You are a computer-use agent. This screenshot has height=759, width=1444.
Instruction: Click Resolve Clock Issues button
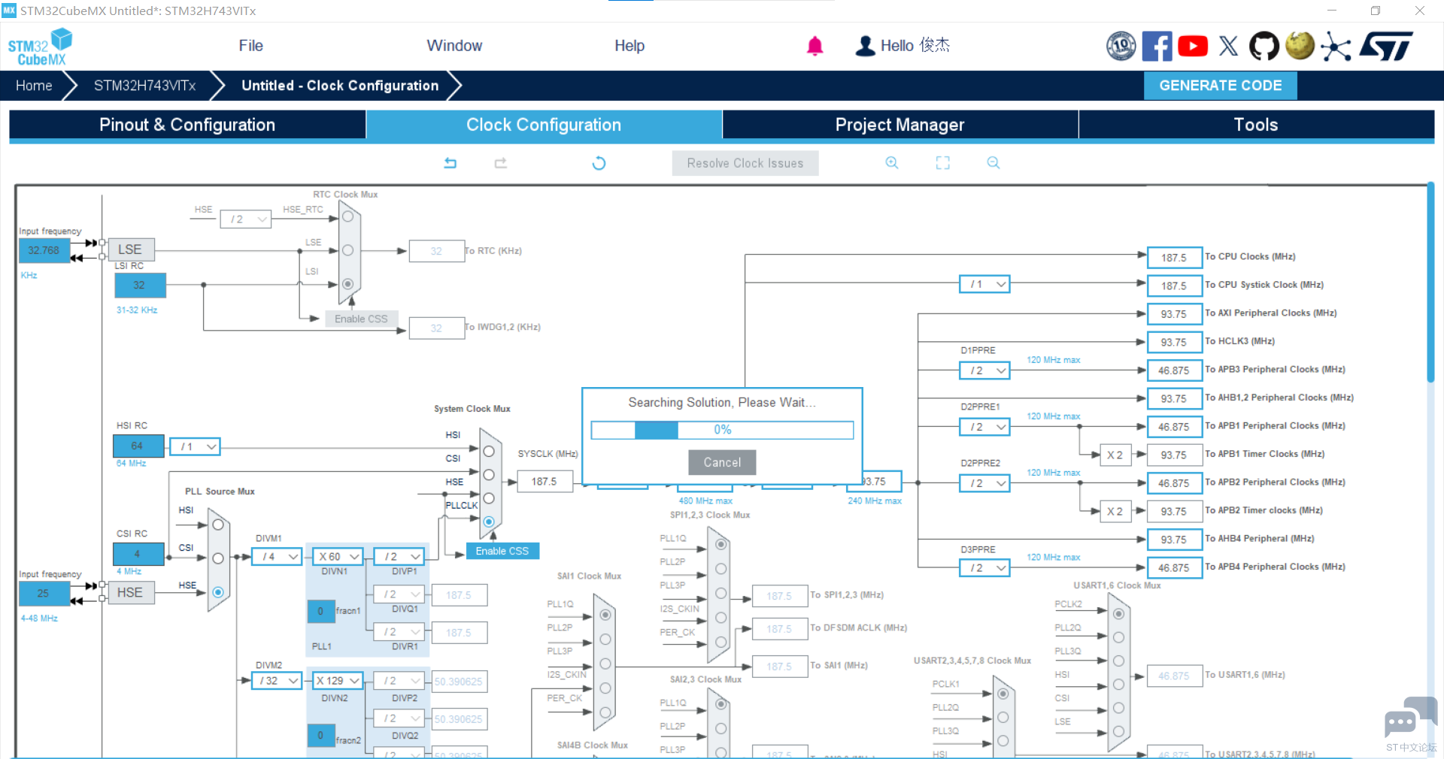coord(745,163)
